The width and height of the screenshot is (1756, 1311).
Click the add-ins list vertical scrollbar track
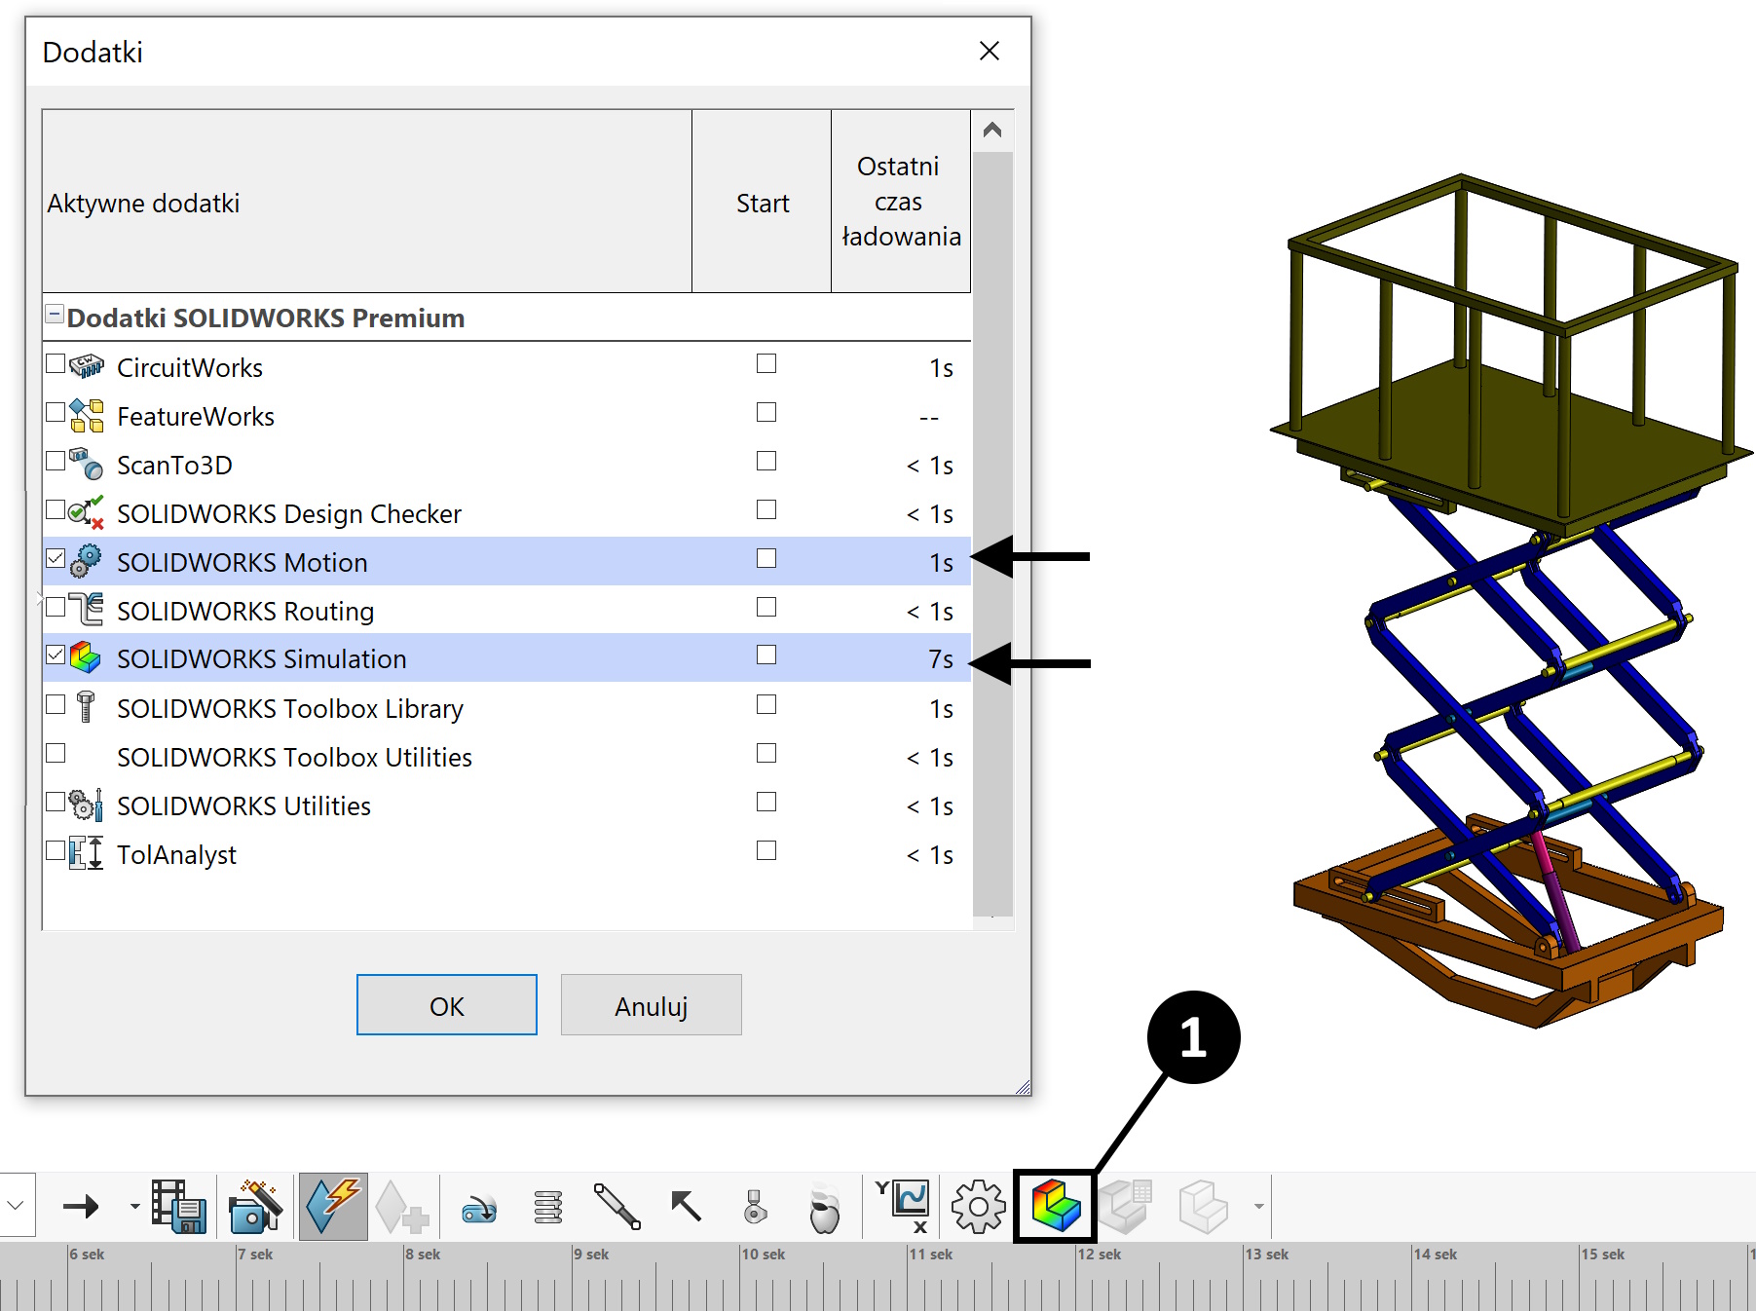992,534
